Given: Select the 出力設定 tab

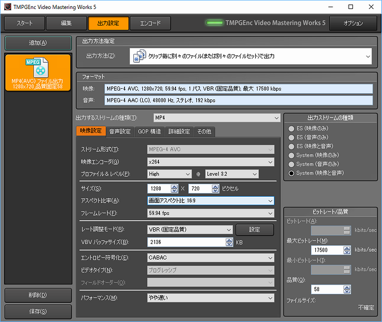Looking at the screenshot, I should 108,23.
